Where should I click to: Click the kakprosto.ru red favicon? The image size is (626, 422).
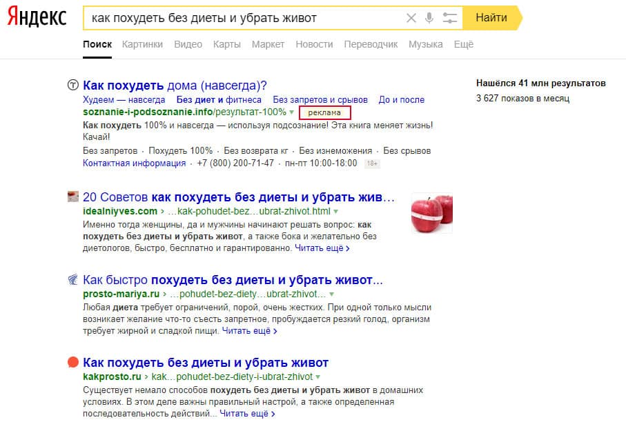pyautogui.click(x=72, y=363)
